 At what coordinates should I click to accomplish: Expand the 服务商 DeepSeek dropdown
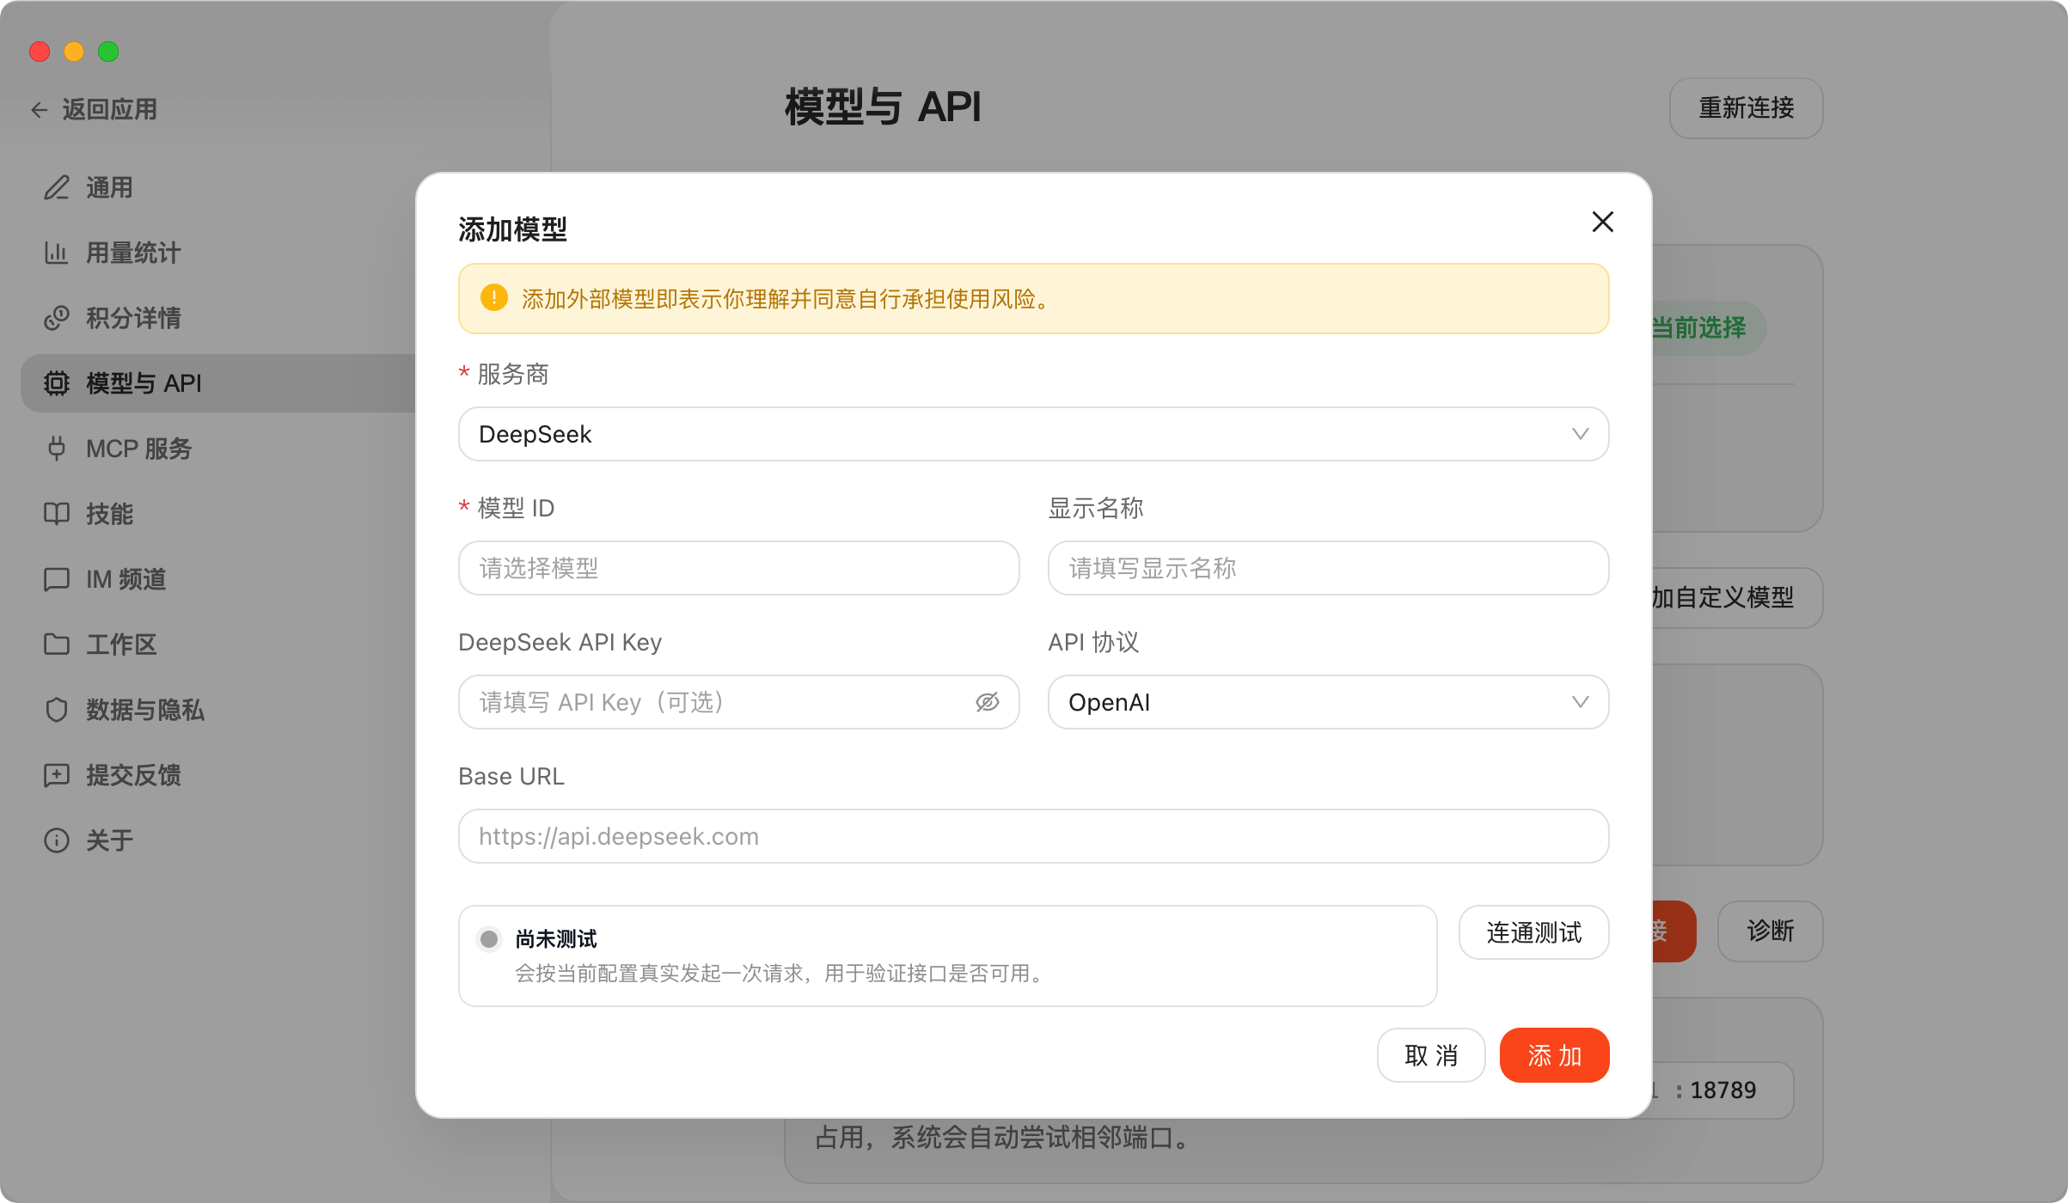pos(1033,434)
